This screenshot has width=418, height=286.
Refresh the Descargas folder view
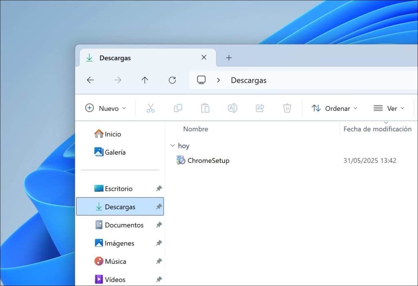pyautogui.click(x=172, y=80)
